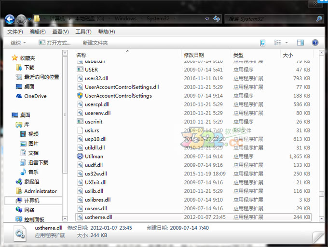The image size is (328, 247).
Task: Select the Utilman application icon
Action: [x=80, y=156]
